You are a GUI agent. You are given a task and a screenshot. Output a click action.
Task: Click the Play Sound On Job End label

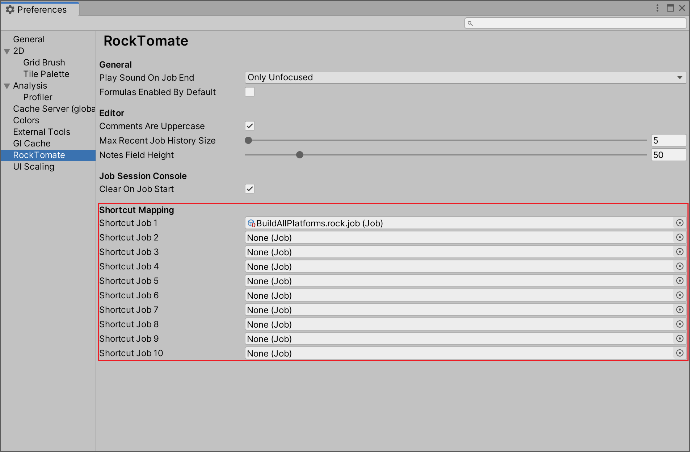pos(147,78)
